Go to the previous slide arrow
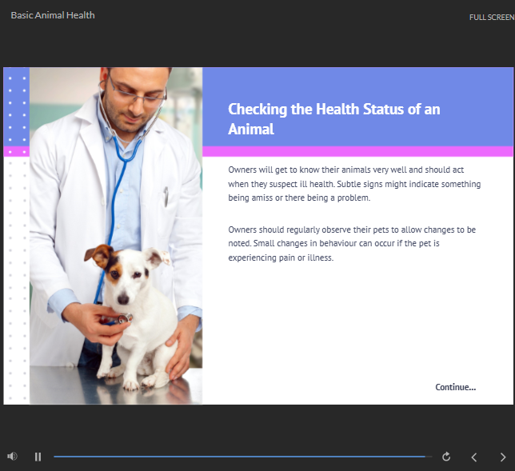 coord(474,457)
